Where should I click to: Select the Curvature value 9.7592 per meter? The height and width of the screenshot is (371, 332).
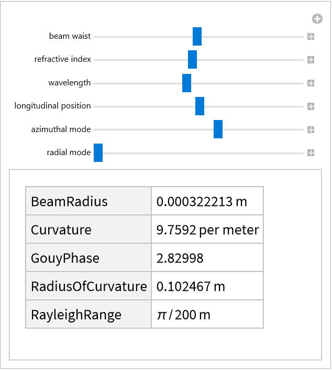pyautogui.click(x=207, y=230)
